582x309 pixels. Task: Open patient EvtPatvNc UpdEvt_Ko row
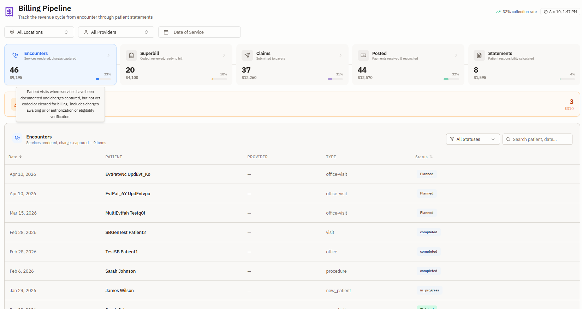click(292, 174)
